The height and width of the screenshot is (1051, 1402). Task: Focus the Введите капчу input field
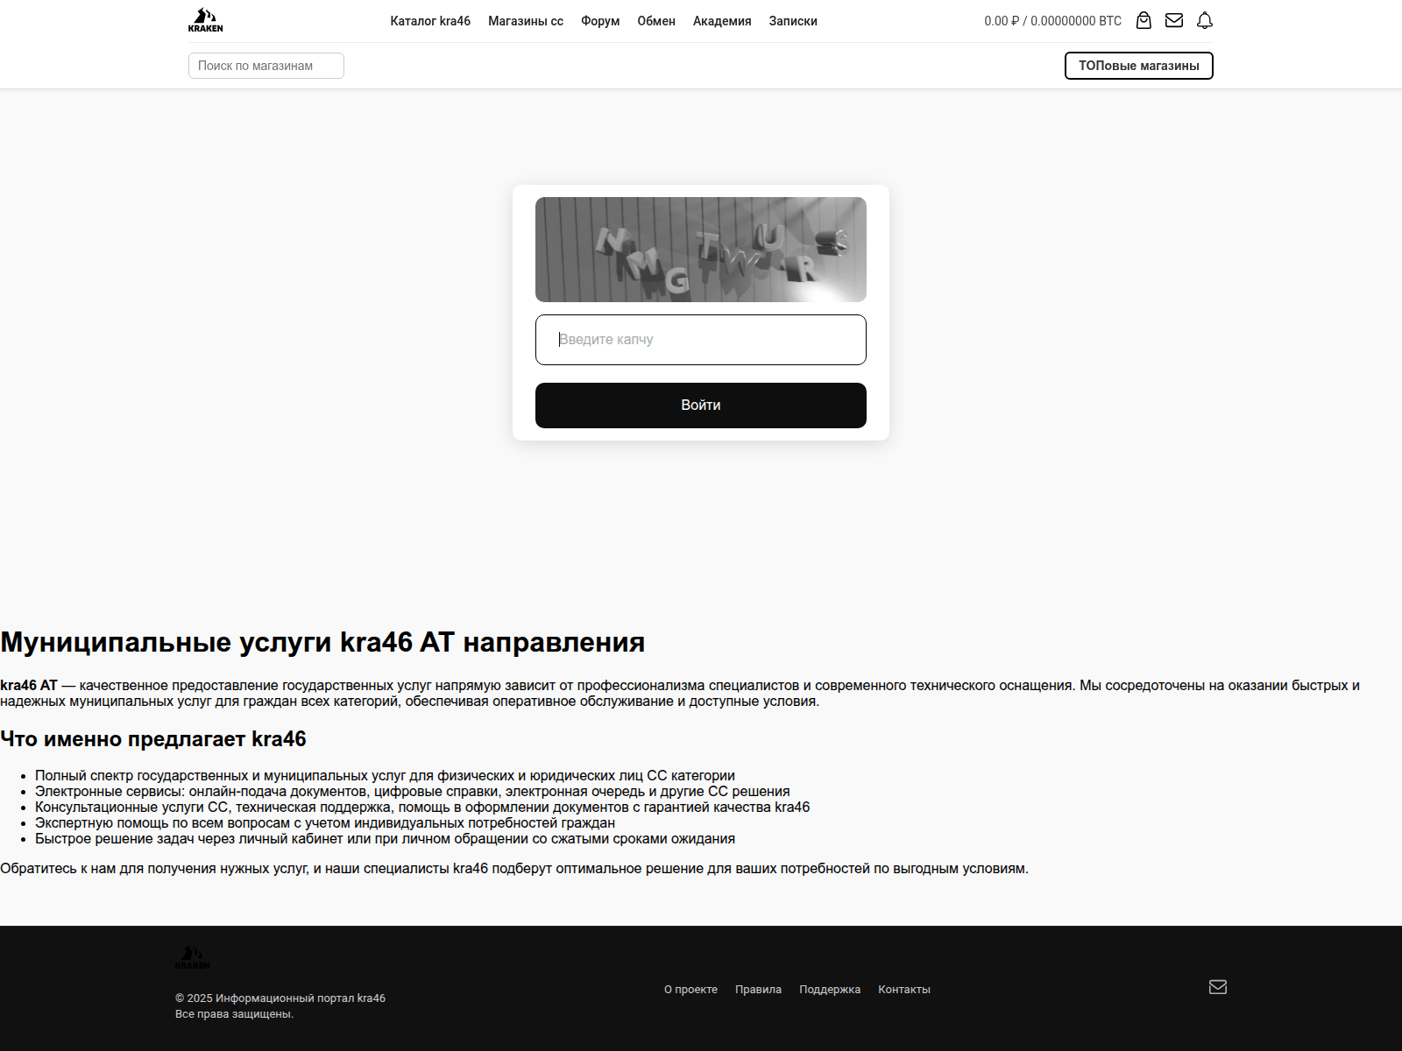point(701,340)
